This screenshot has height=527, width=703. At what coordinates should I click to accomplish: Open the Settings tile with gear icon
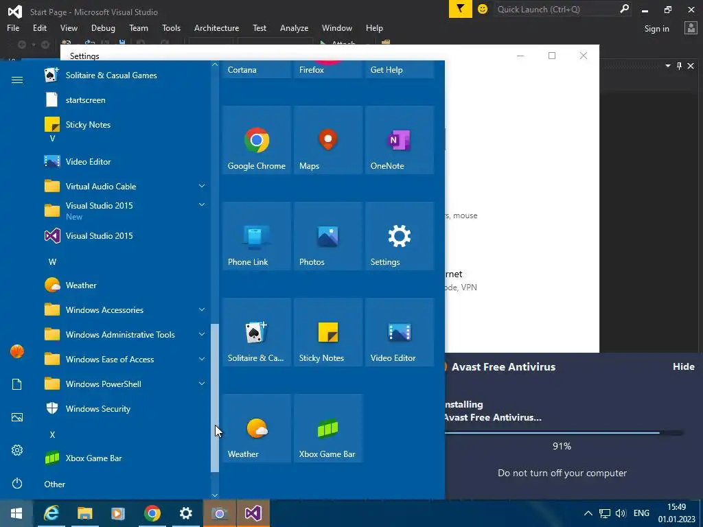(x=400, y=236)
